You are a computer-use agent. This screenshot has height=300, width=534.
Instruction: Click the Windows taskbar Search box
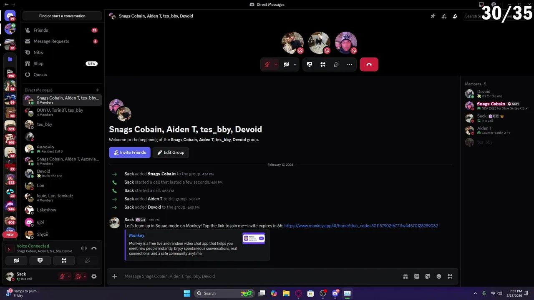click(224, 293)
